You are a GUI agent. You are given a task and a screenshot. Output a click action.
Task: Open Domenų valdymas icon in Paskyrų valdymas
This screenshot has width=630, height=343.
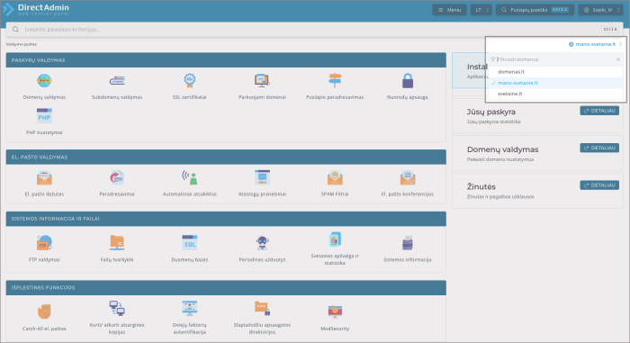point(44,81)
